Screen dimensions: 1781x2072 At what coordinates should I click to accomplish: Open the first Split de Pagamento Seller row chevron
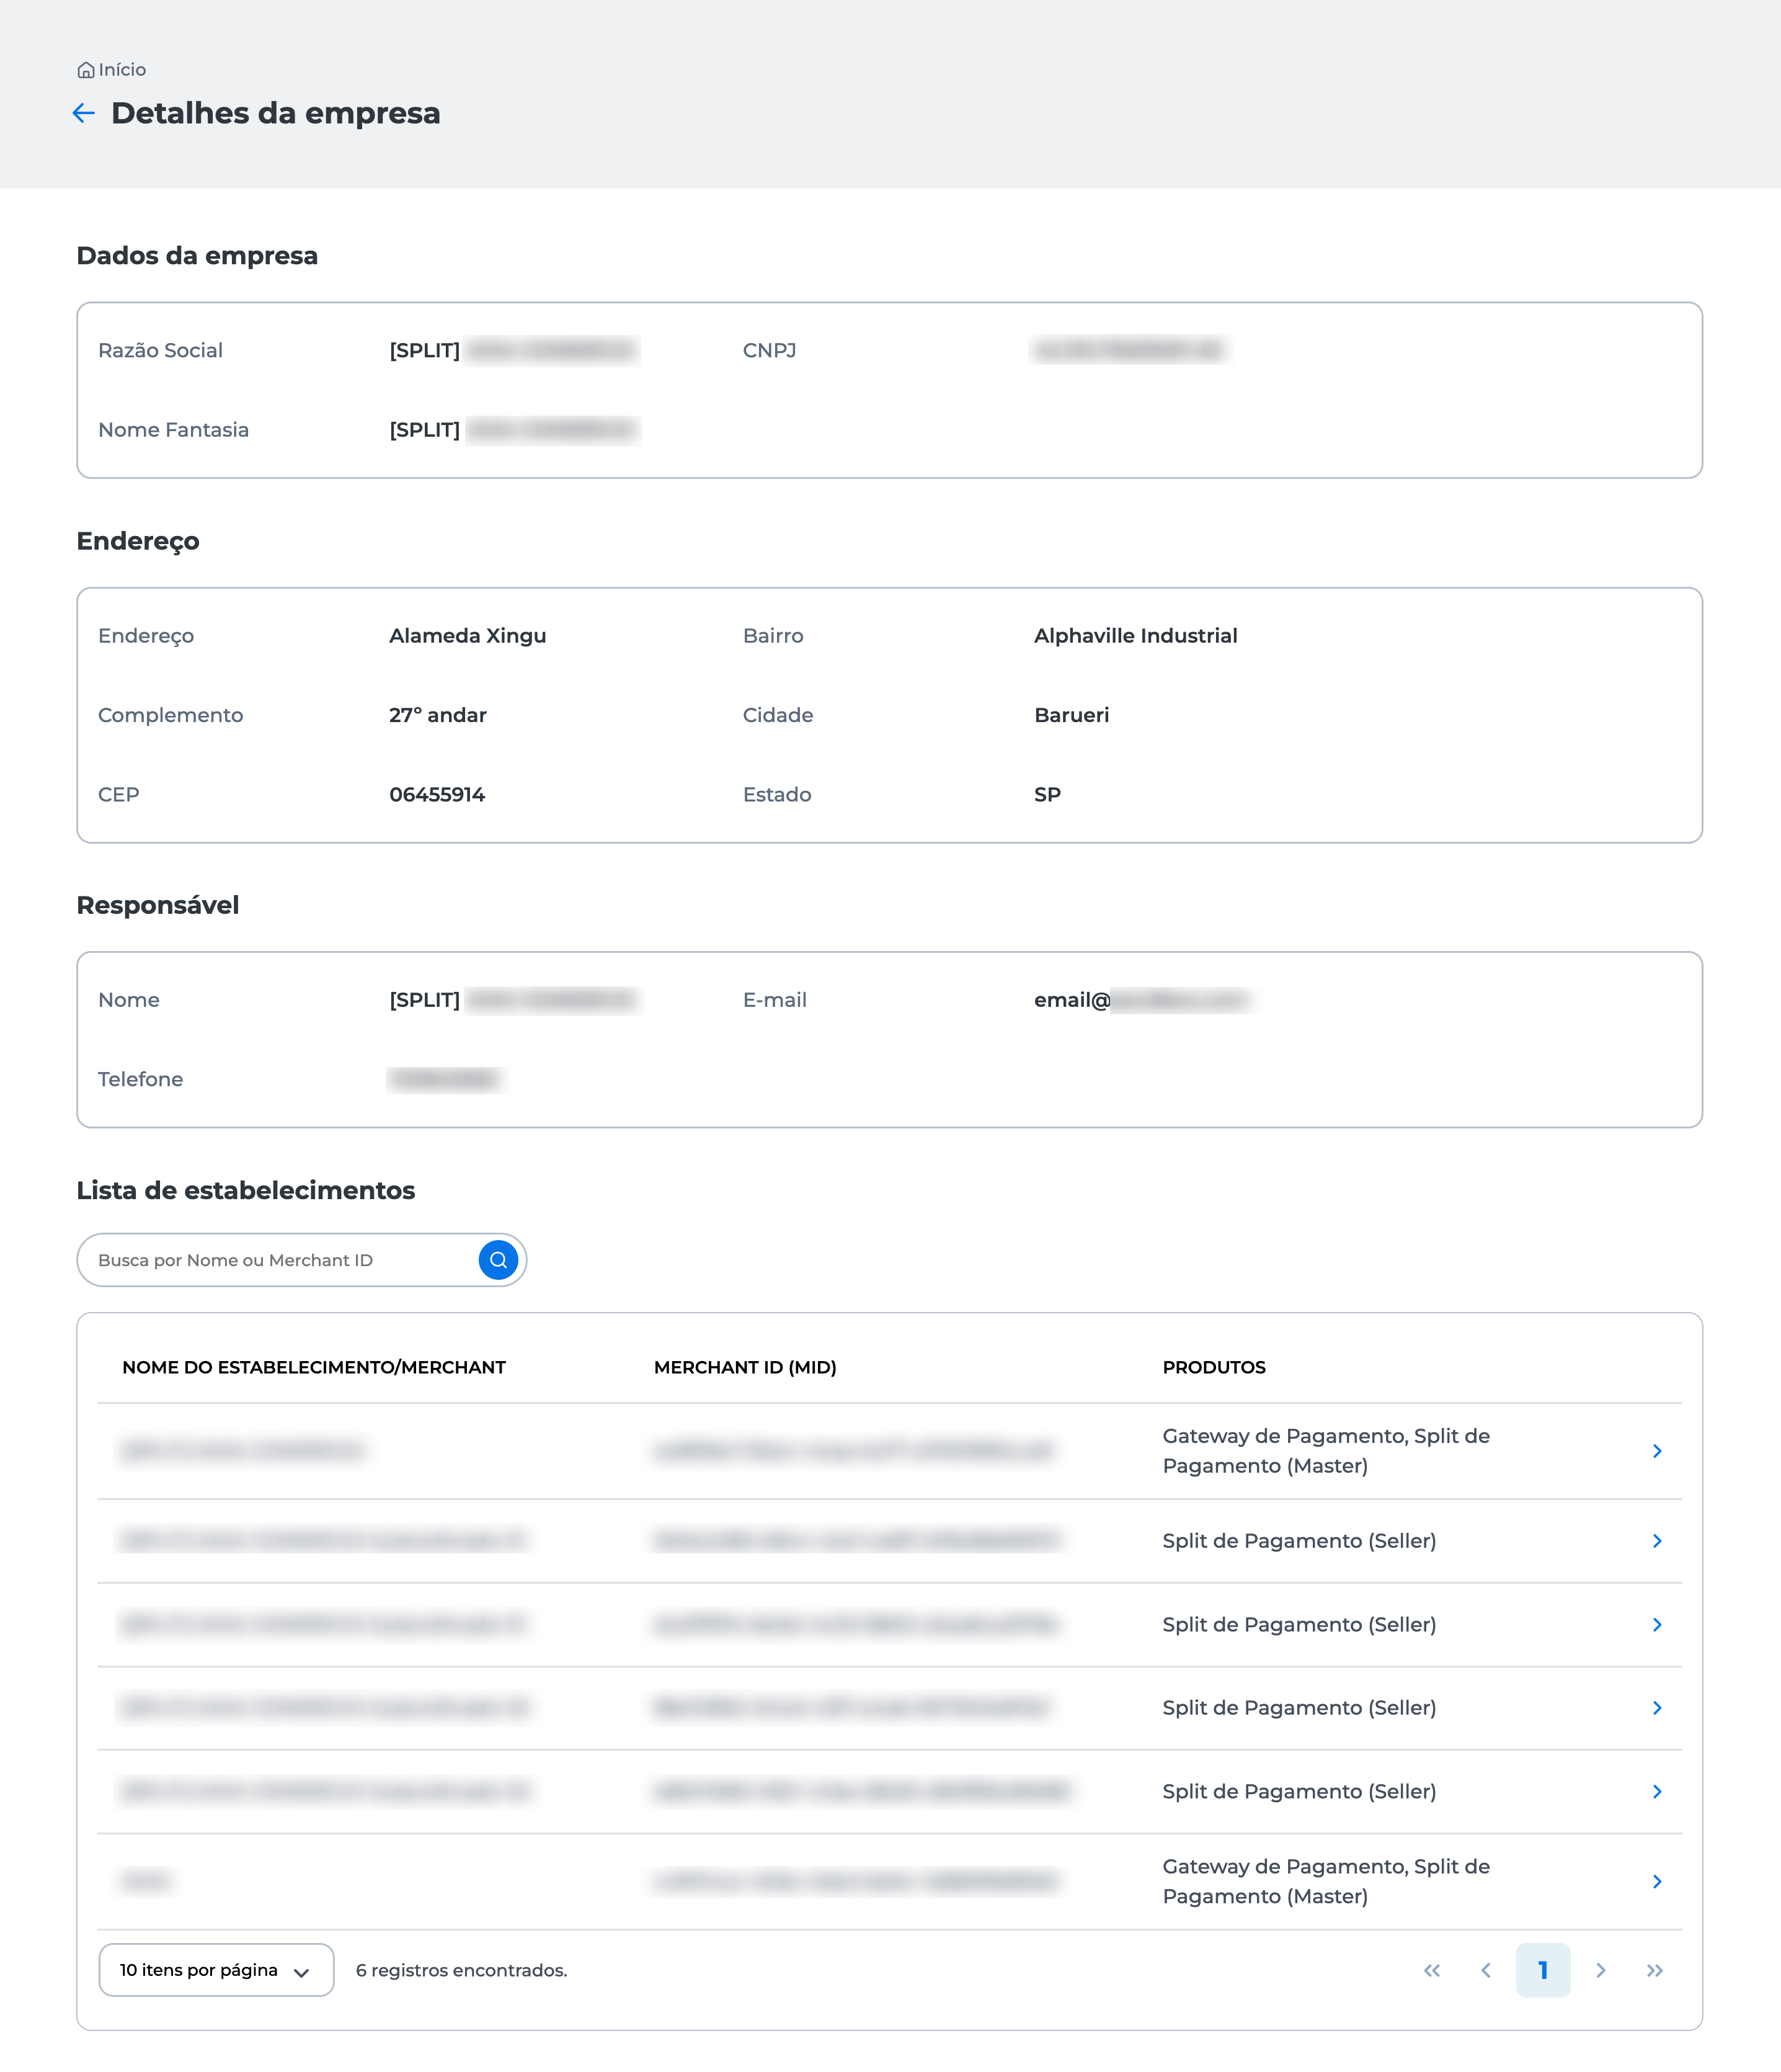click(x=1657, y=1541)
